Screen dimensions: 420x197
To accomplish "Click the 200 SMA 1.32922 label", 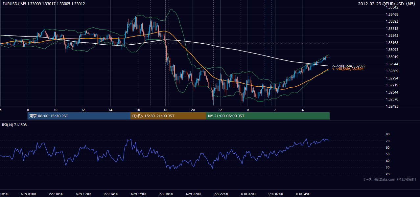I will [349, 66].
